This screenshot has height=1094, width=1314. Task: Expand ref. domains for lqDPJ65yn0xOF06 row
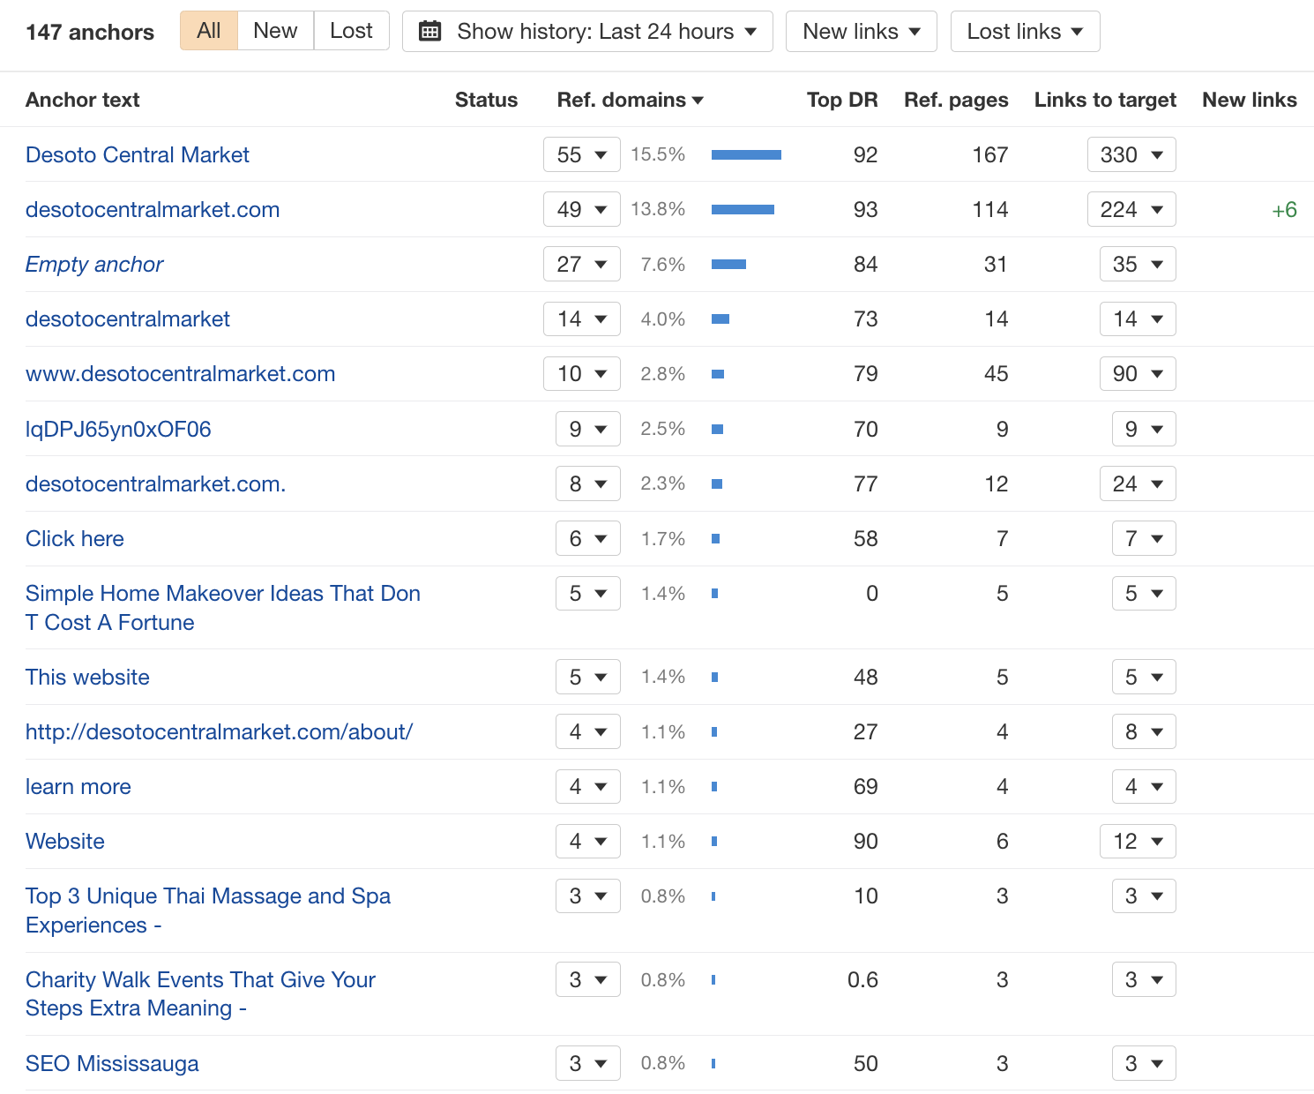click(588, 429)
